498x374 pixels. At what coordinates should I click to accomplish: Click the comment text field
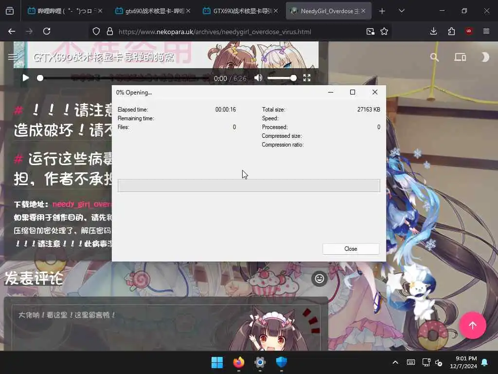pos(166,328)
